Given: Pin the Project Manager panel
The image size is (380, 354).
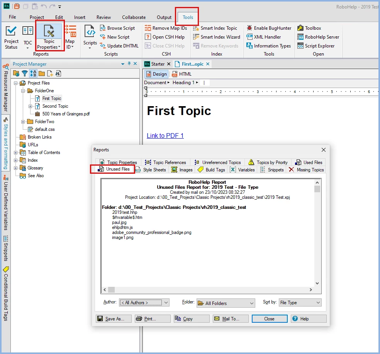Looking at the screenshot, I should [x=129, y=63].
